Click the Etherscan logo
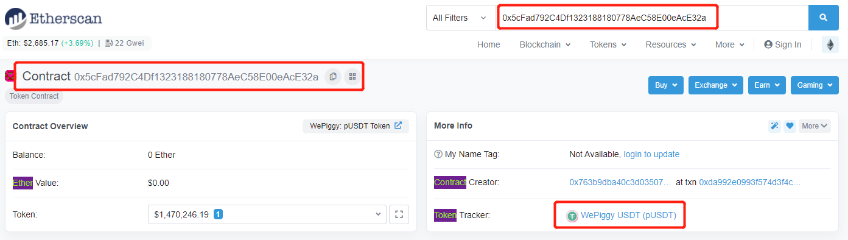The image size is (848, 240). tap(54, 18)
